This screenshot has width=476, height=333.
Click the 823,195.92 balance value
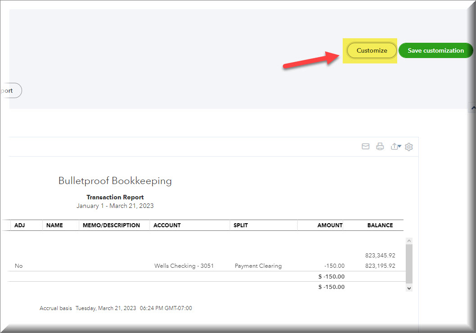point(380,266)
